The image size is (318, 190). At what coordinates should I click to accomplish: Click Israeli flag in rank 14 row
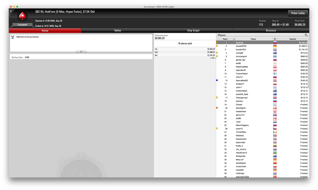tap(275, 87)
